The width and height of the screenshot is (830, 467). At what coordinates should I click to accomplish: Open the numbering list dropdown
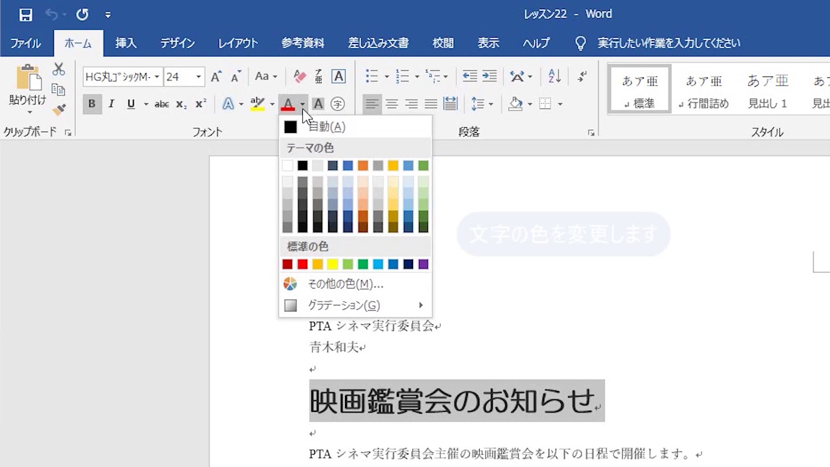coord(417,77)
